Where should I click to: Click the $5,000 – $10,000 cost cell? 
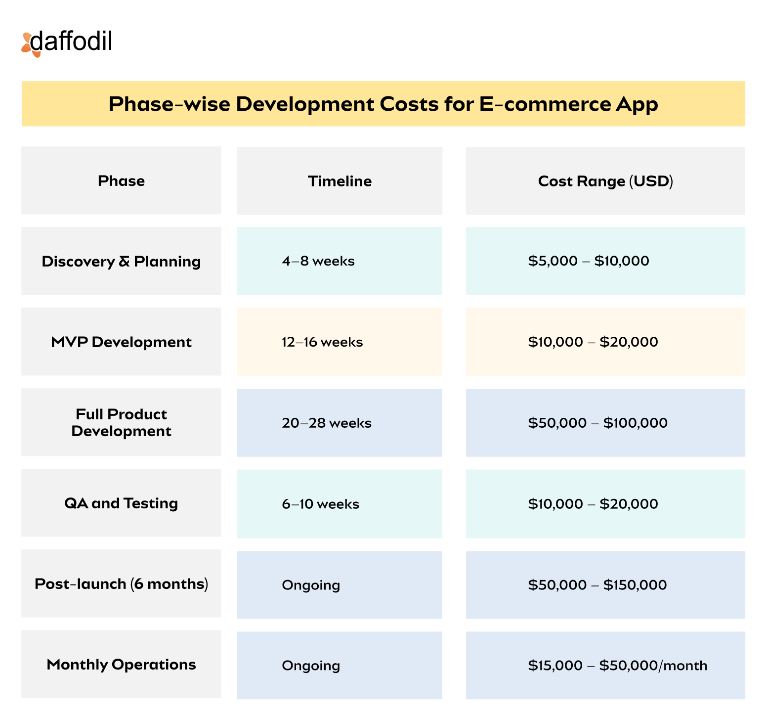(605, 261)
